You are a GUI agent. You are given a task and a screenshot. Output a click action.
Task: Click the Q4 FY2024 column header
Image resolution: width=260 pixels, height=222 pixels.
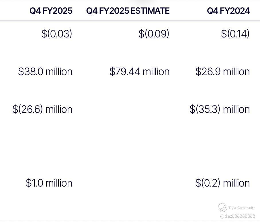click(228, 11)
